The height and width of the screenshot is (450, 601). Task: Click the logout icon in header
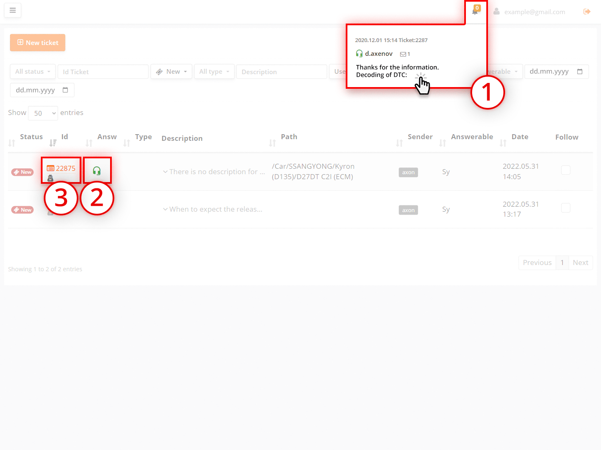tap(587, 12)
